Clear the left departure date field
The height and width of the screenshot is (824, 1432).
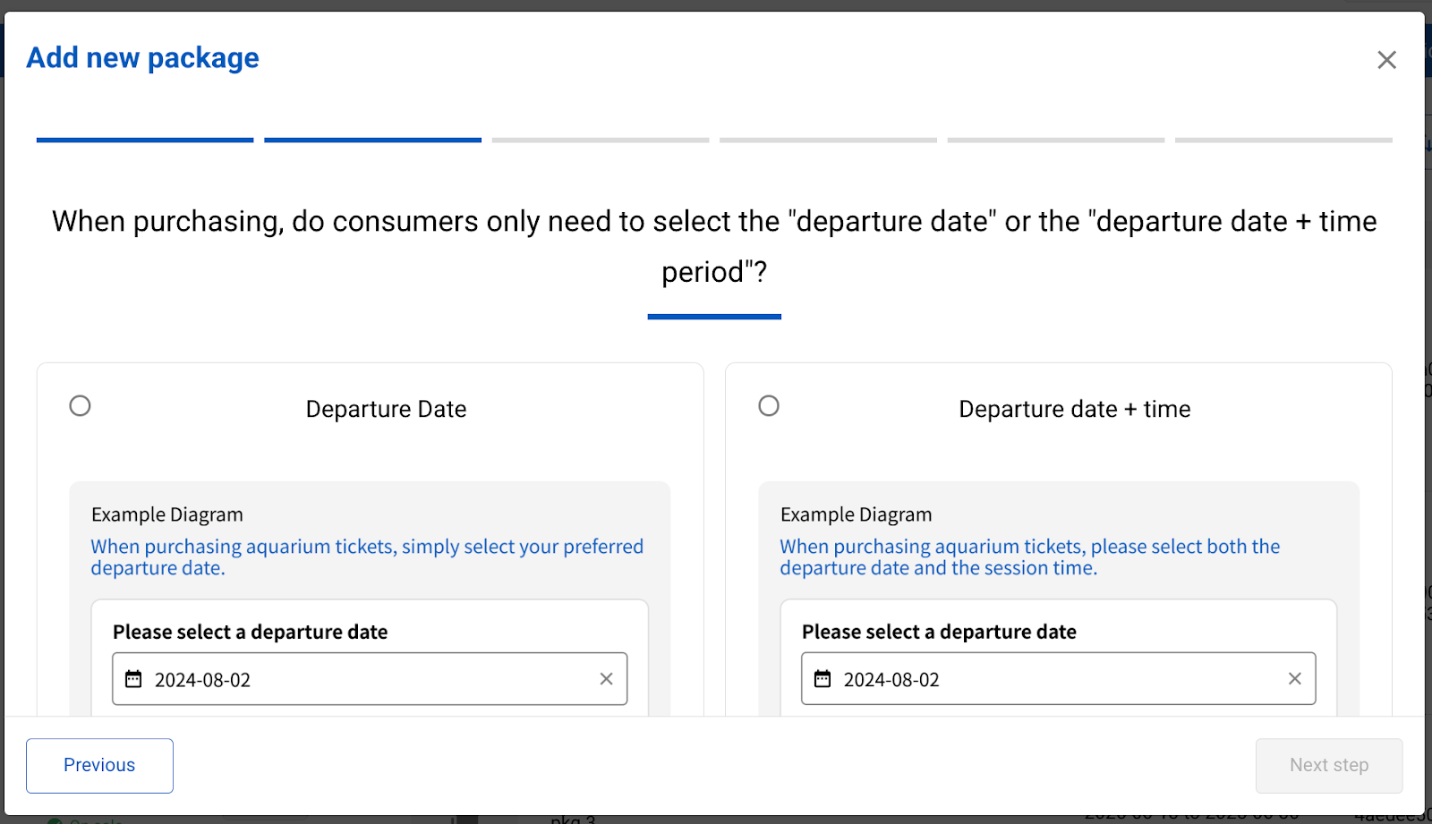pyautogui.click(x=606, y=679)
